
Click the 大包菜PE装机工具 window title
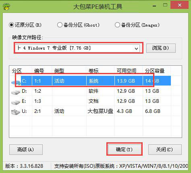pos(98,6)
